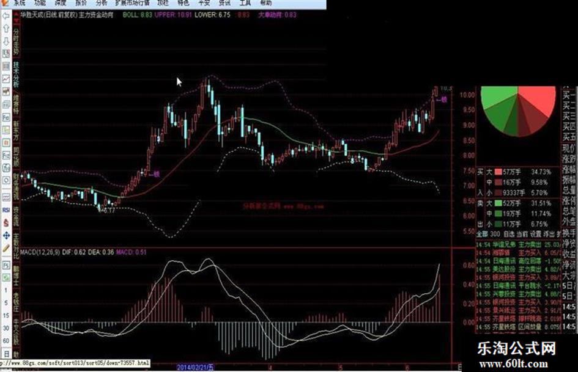Click the 全部 filter tab in alerts panel
The height and width of the screenshot is (372, 578).
[482, 234]
